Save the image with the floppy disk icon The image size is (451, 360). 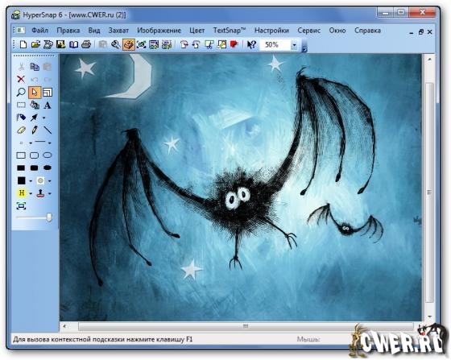coord(60,44)
